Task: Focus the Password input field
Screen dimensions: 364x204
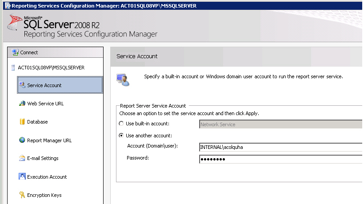Action: tap(281, 159)
